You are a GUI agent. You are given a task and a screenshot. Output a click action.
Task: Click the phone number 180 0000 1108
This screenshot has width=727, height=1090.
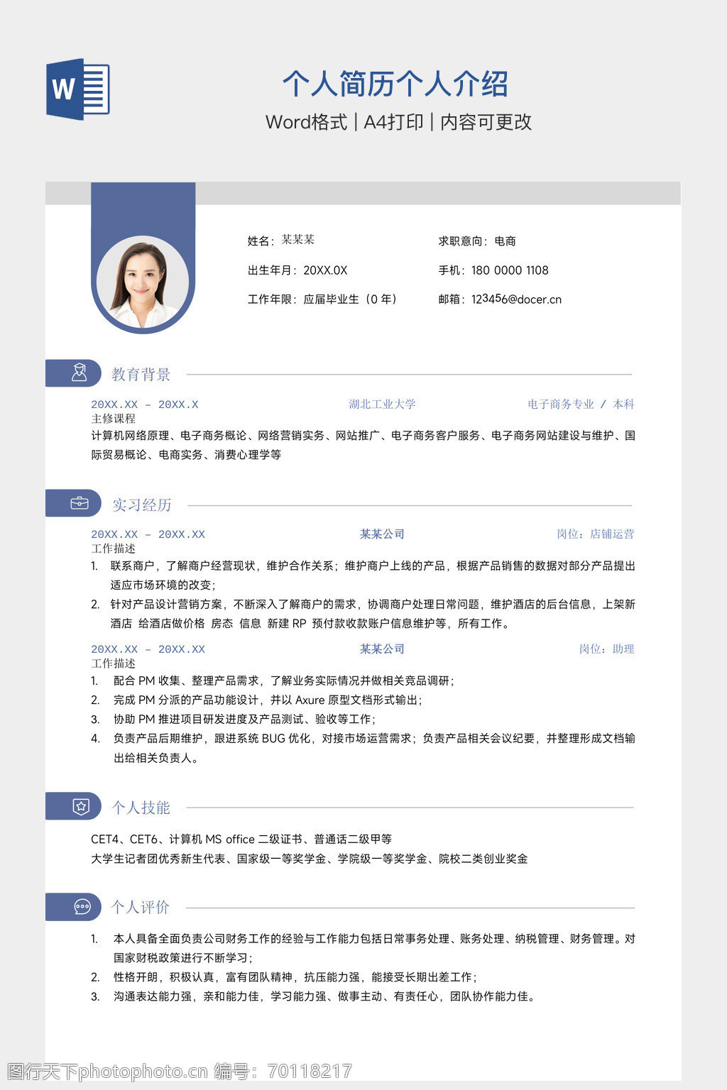(x=510, y=270)
